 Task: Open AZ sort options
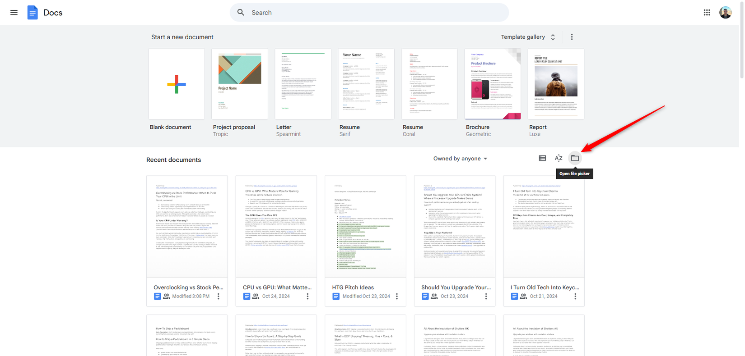pos(559,158)
